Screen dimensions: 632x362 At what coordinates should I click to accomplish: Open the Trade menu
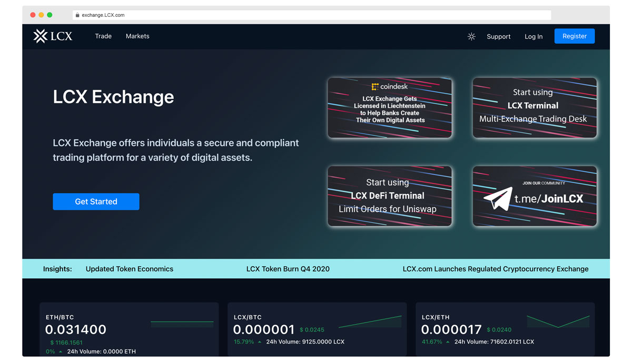click(103, 36)
